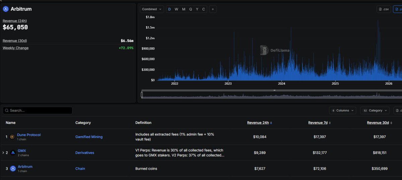This screenshot has width=402, height=180.
Task: Open the Derivatives category link
Action: click(85, 153)
